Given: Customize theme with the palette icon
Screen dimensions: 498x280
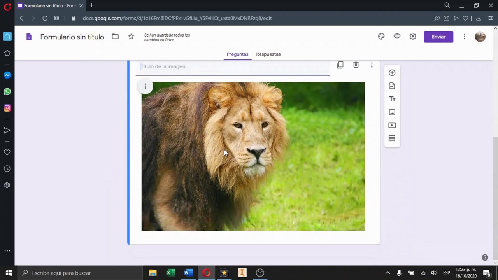Looking at the screenshot, I should click(381, 37).
